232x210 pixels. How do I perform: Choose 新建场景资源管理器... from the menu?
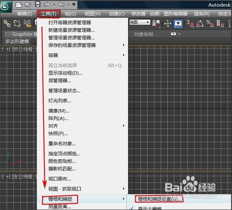point(83,30)
